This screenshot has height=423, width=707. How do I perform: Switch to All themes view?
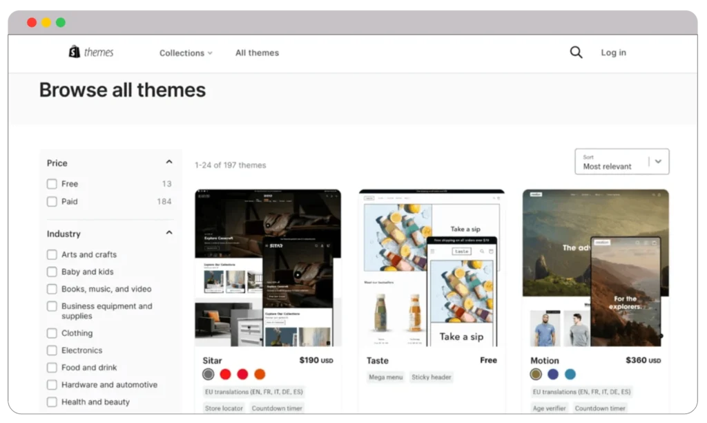pos(257,53)
